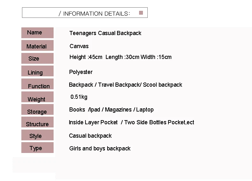Select the Name label block
This screenshot has width=252, height=181.
(37, 33)
